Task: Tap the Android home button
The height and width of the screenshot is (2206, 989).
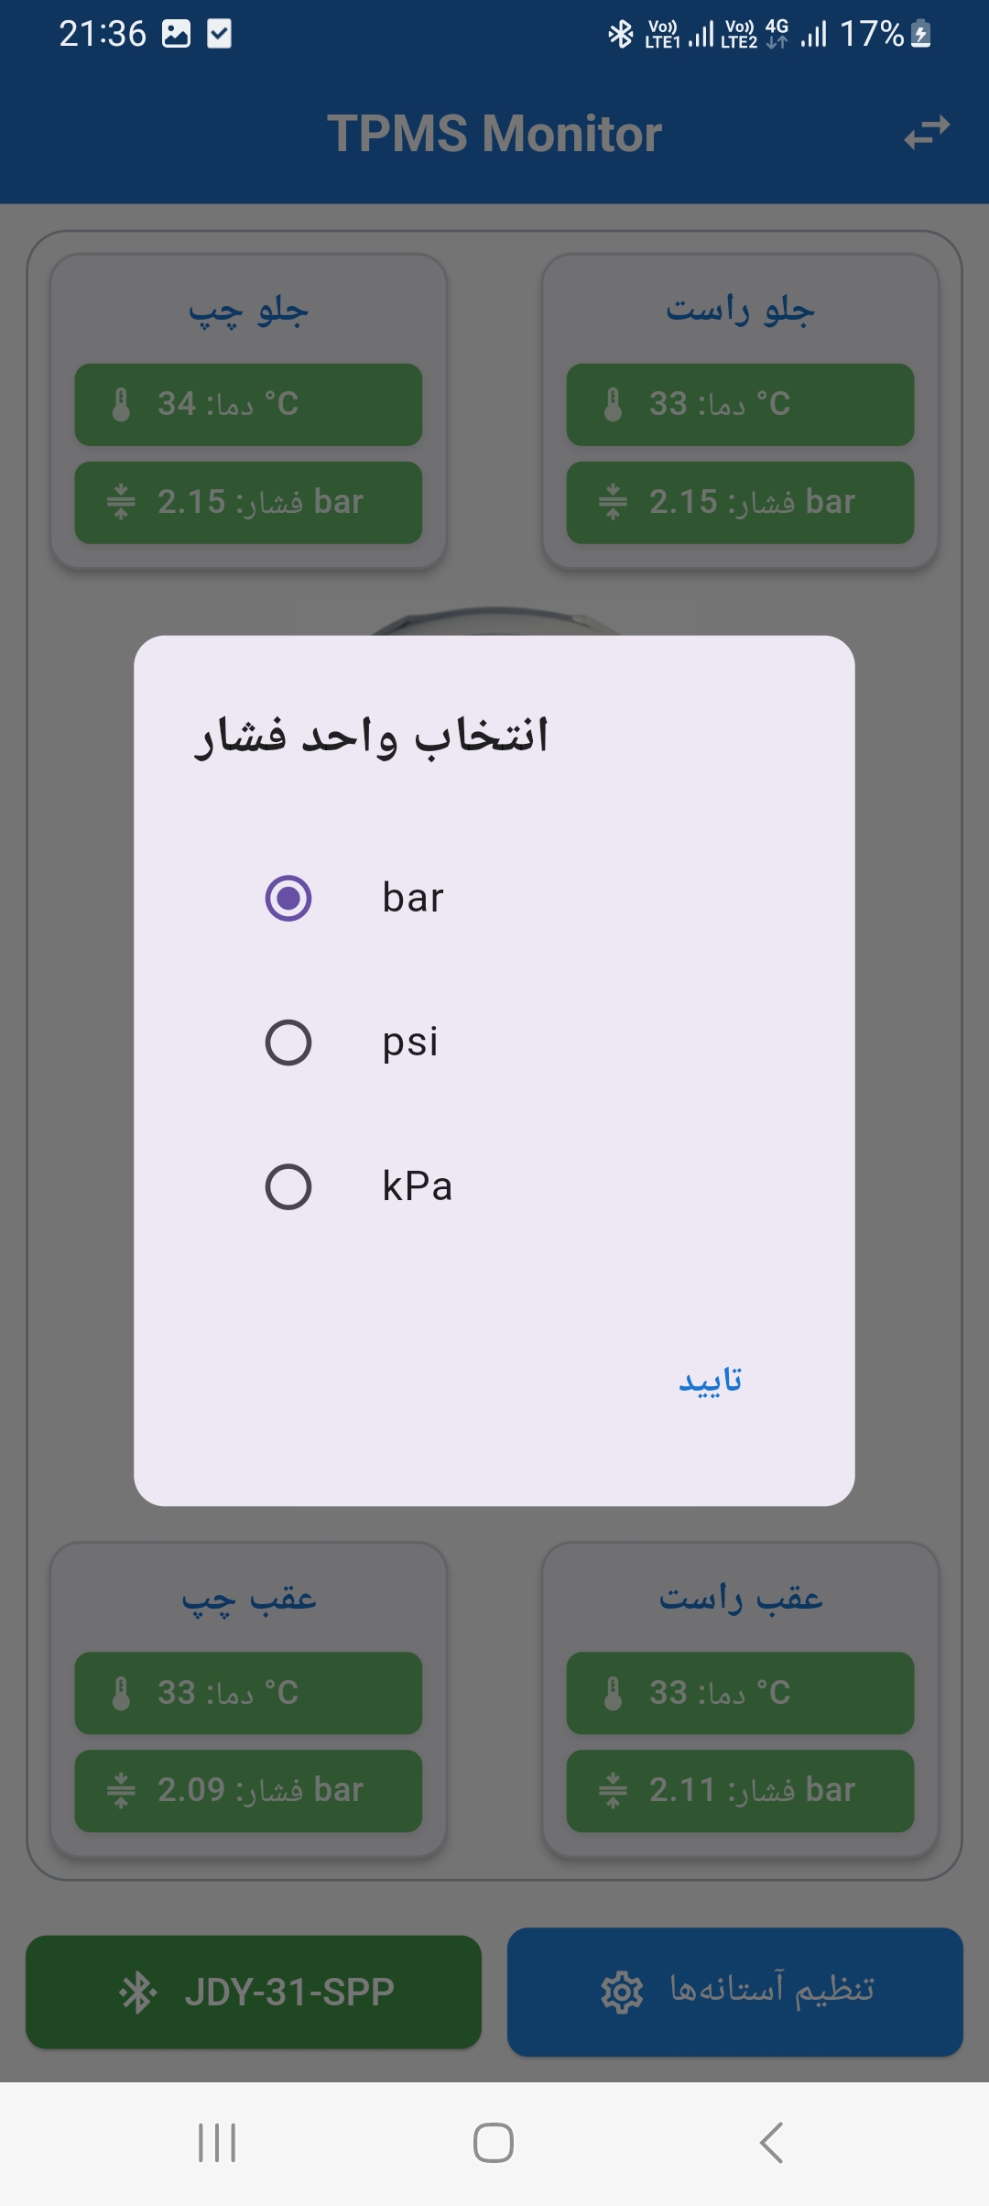Action: point(494,2143)
